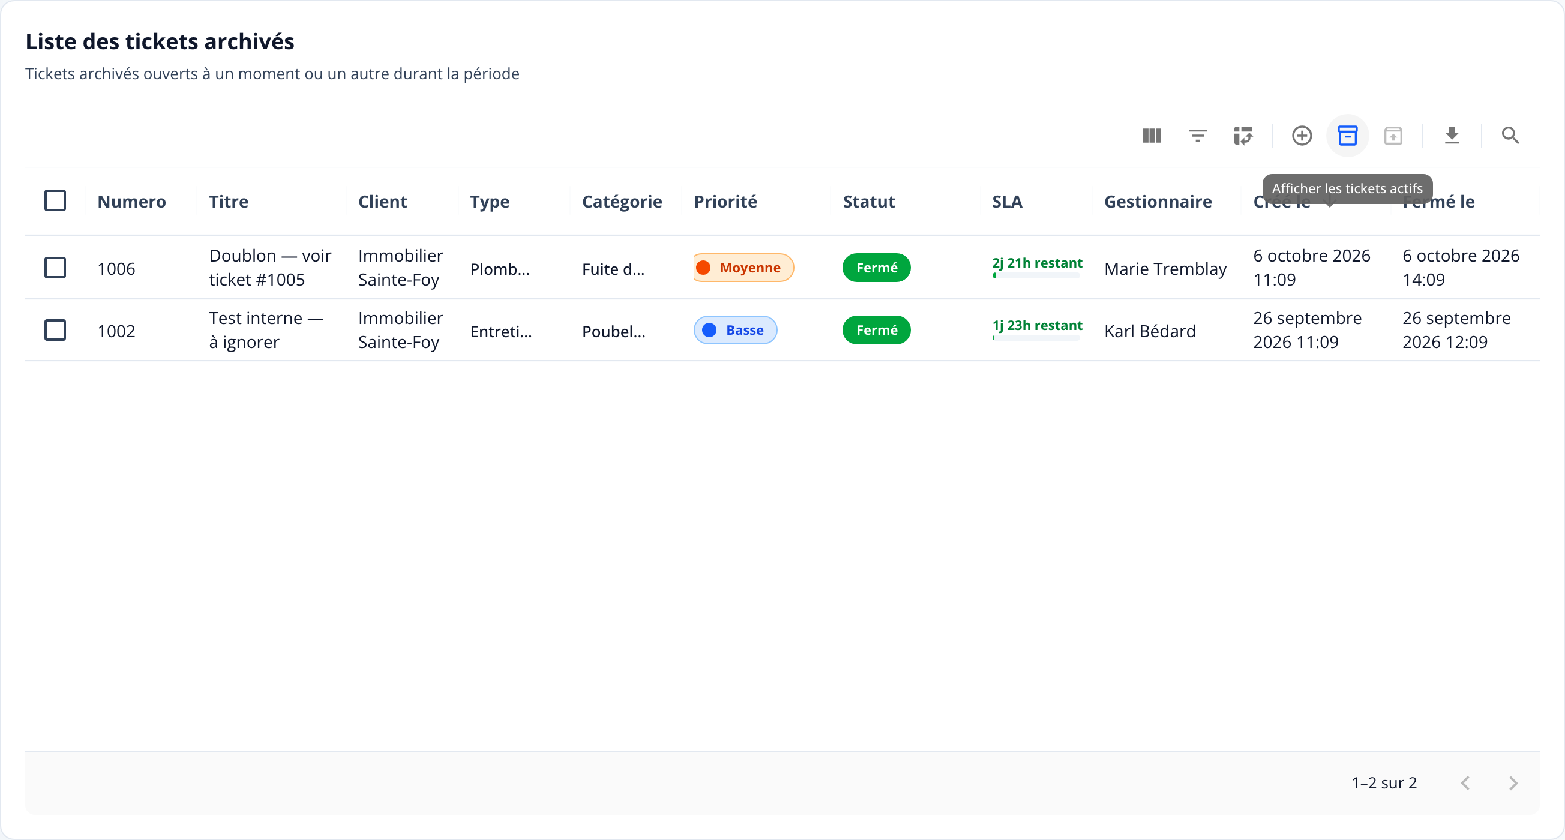Toggle the select-all header checkbox
This screenshot has height=840, width=1565.
click(x=55, y=200)
